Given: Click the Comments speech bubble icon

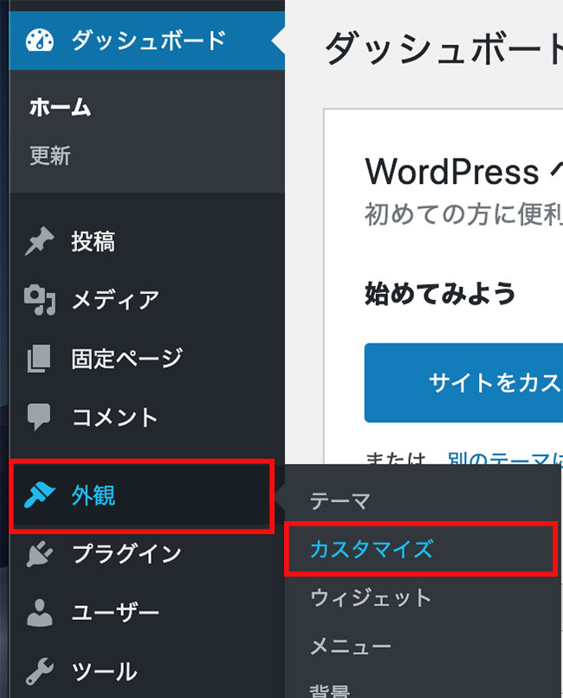Looking at the screenshot, I should (41, 417).
